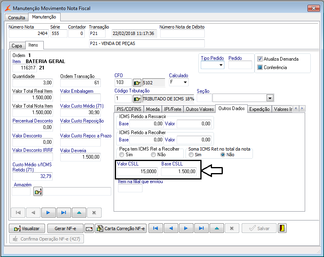Open the Código Tributação lookup icon
The image size is (324, 257).
(x=137, y=99)
